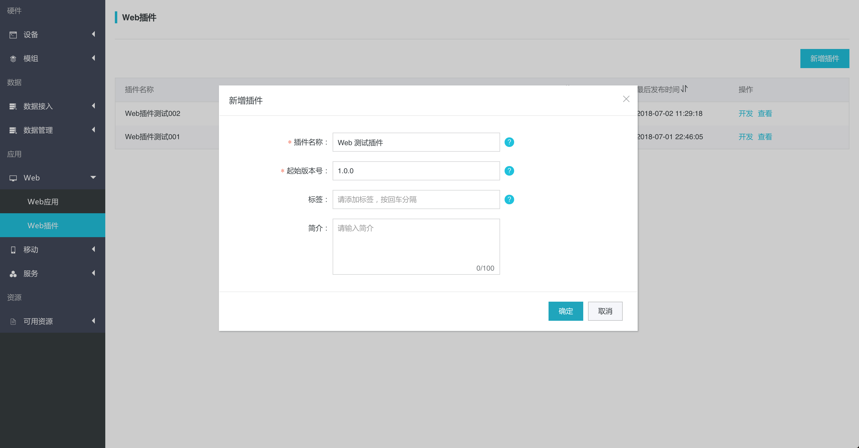
Task: Click the 数据管理 icon in sidebar
Action: click(x=13, y=130)
